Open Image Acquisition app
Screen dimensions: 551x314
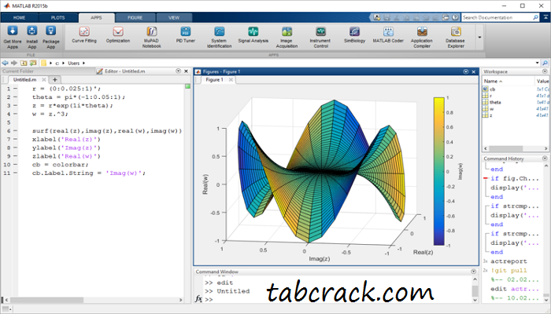click(287, 37)
